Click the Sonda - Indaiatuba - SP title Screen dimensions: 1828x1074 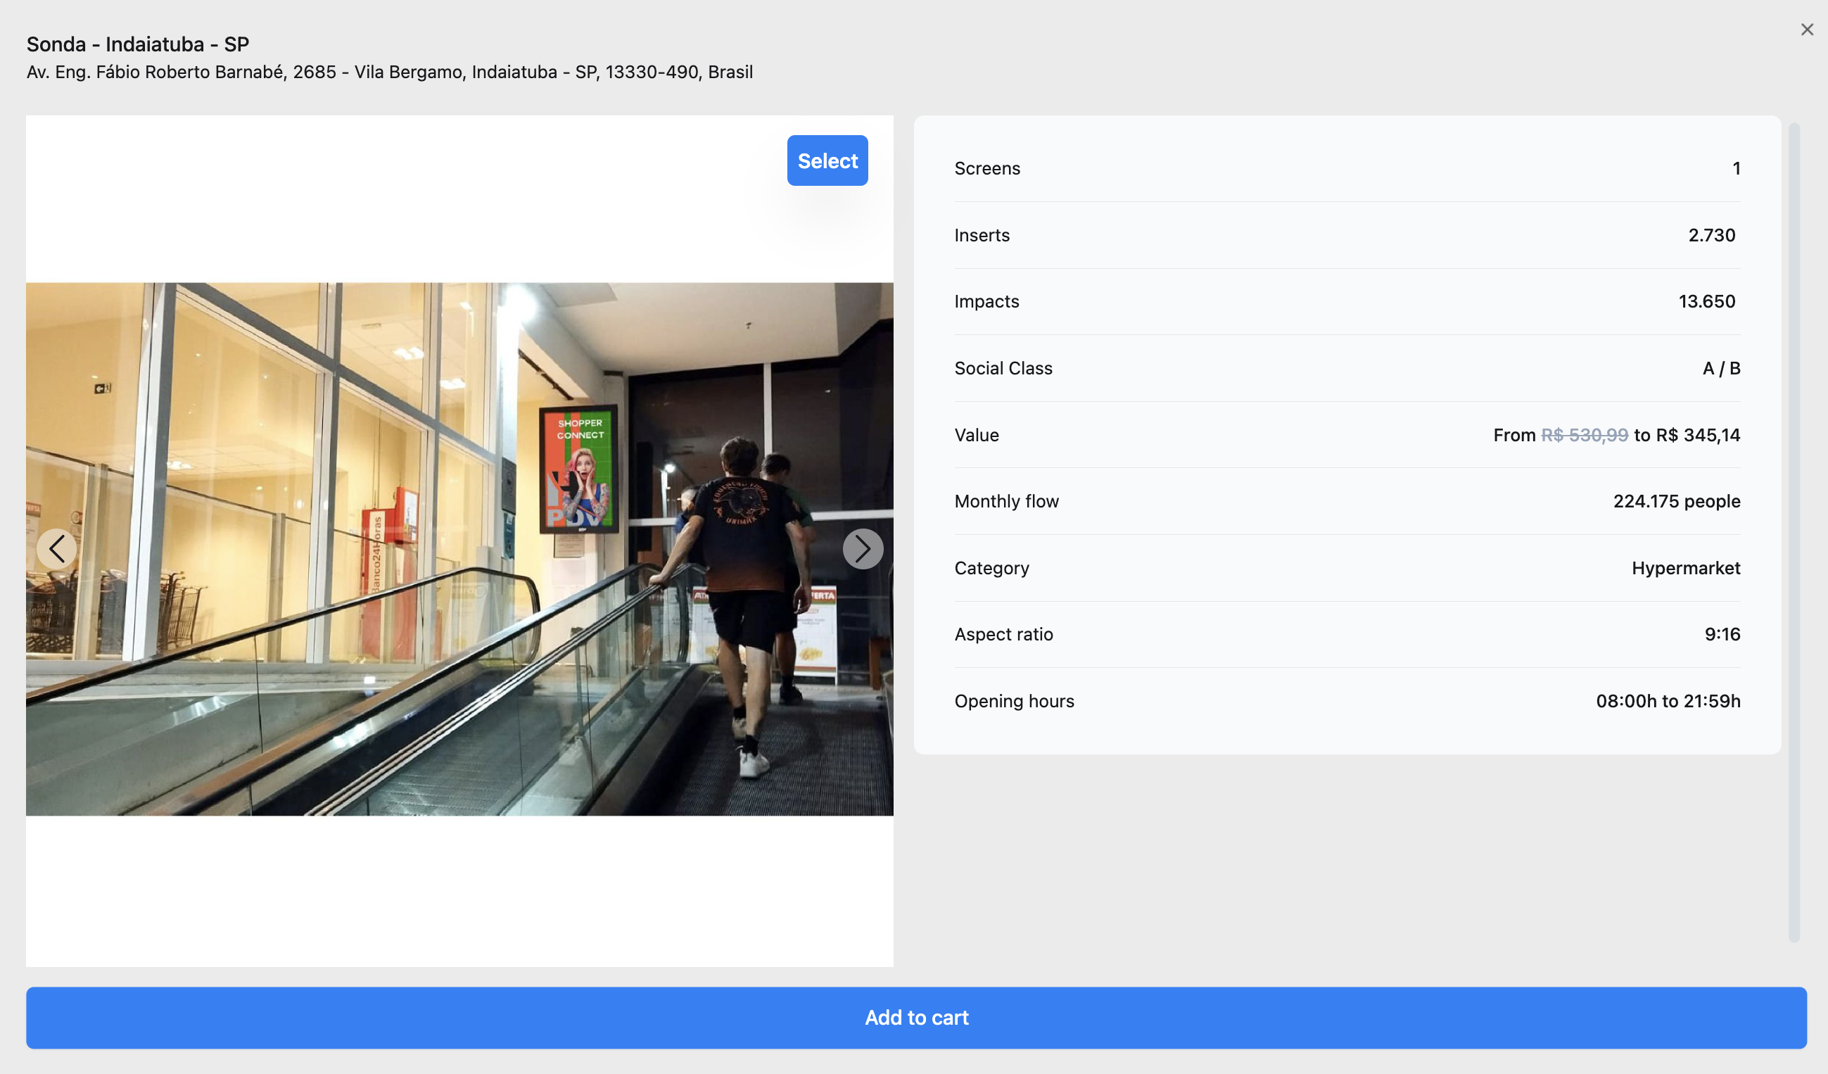click(138, 44)
